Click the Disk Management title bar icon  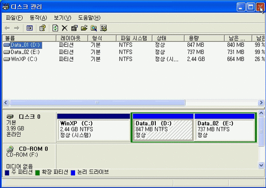pyautogui.click(x=6, y=7)
